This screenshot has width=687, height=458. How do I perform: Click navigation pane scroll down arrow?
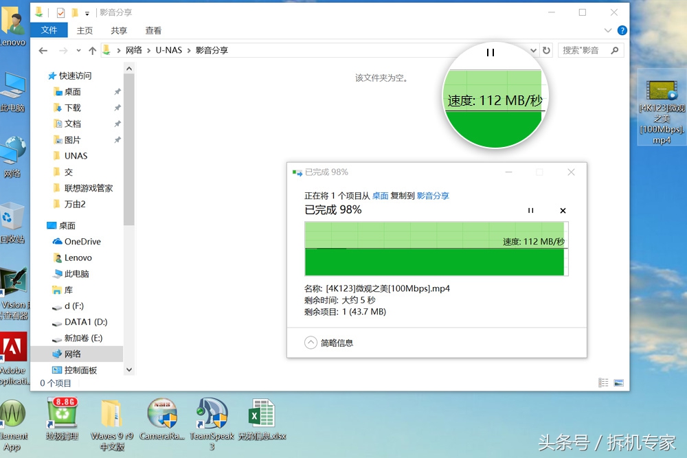(129, 369)
